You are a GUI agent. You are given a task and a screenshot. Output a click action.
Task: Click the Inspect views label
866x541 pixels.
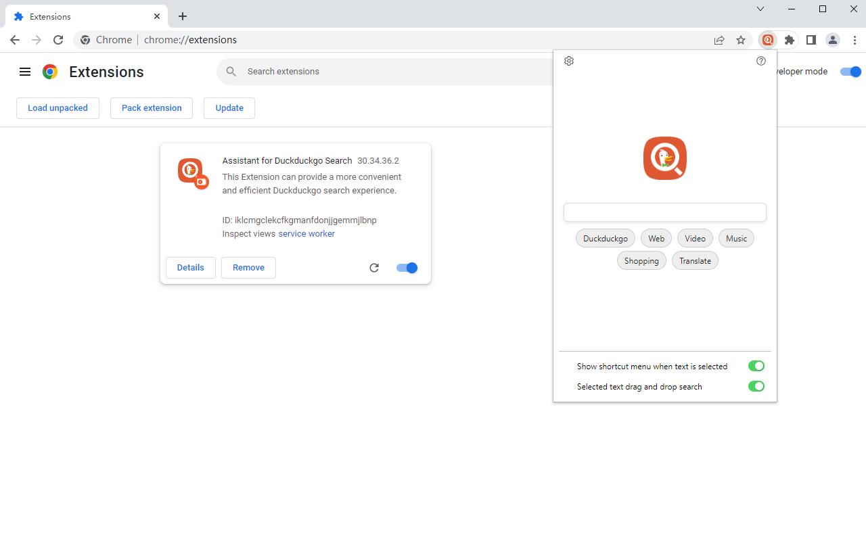tap(249, 234)
